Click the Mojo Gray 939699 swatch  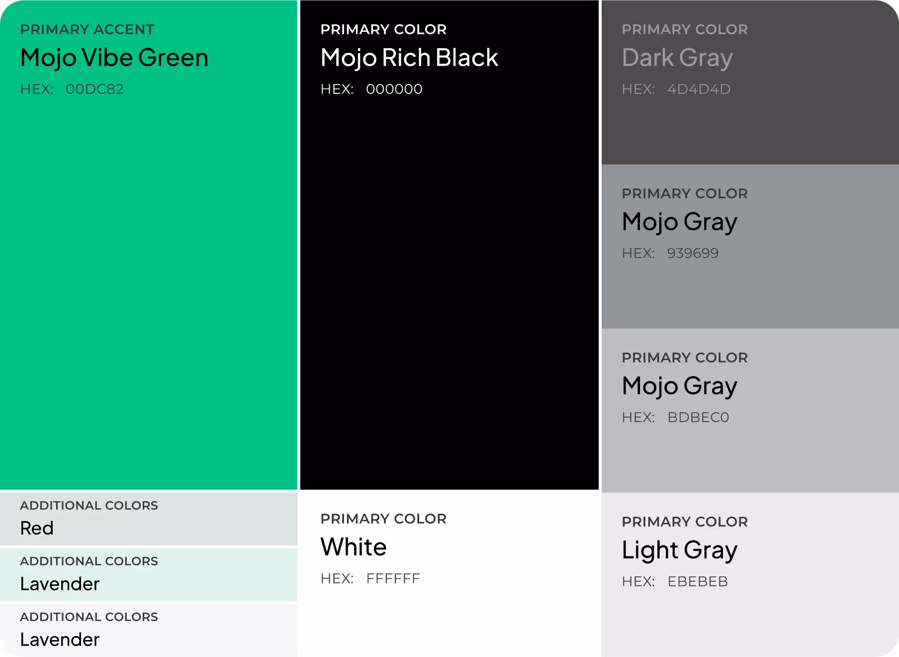(x=750, y=247)
